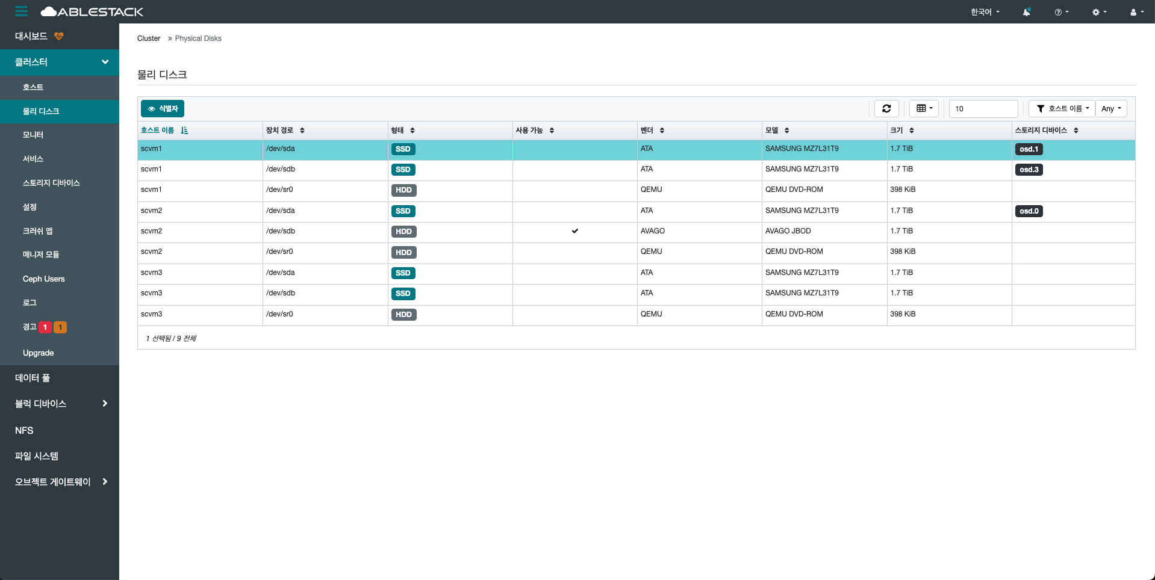Open 스토리지 디바이스 in the sidebar
Viewport: 1155px width, 580px height.
51,183
